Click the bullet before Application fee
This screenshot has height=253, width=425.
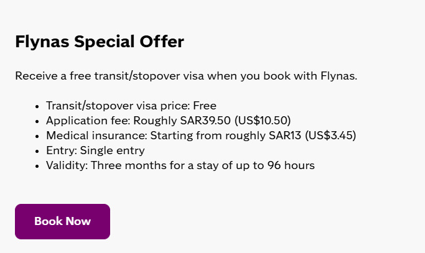coord(37,121)
